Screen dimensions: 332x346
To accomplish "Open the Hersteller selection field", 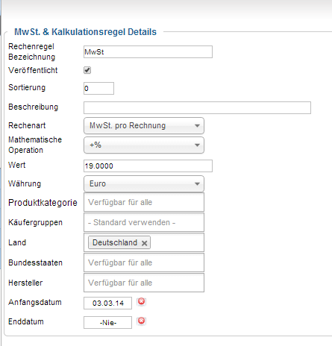I will 144,283.
